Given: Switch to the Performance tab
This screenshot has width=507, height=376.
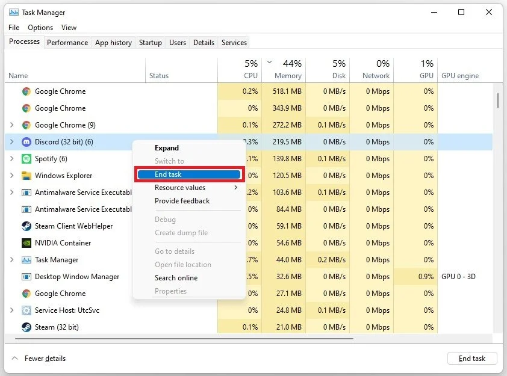Looking at the screenshot, I should (x=67, y=43).
